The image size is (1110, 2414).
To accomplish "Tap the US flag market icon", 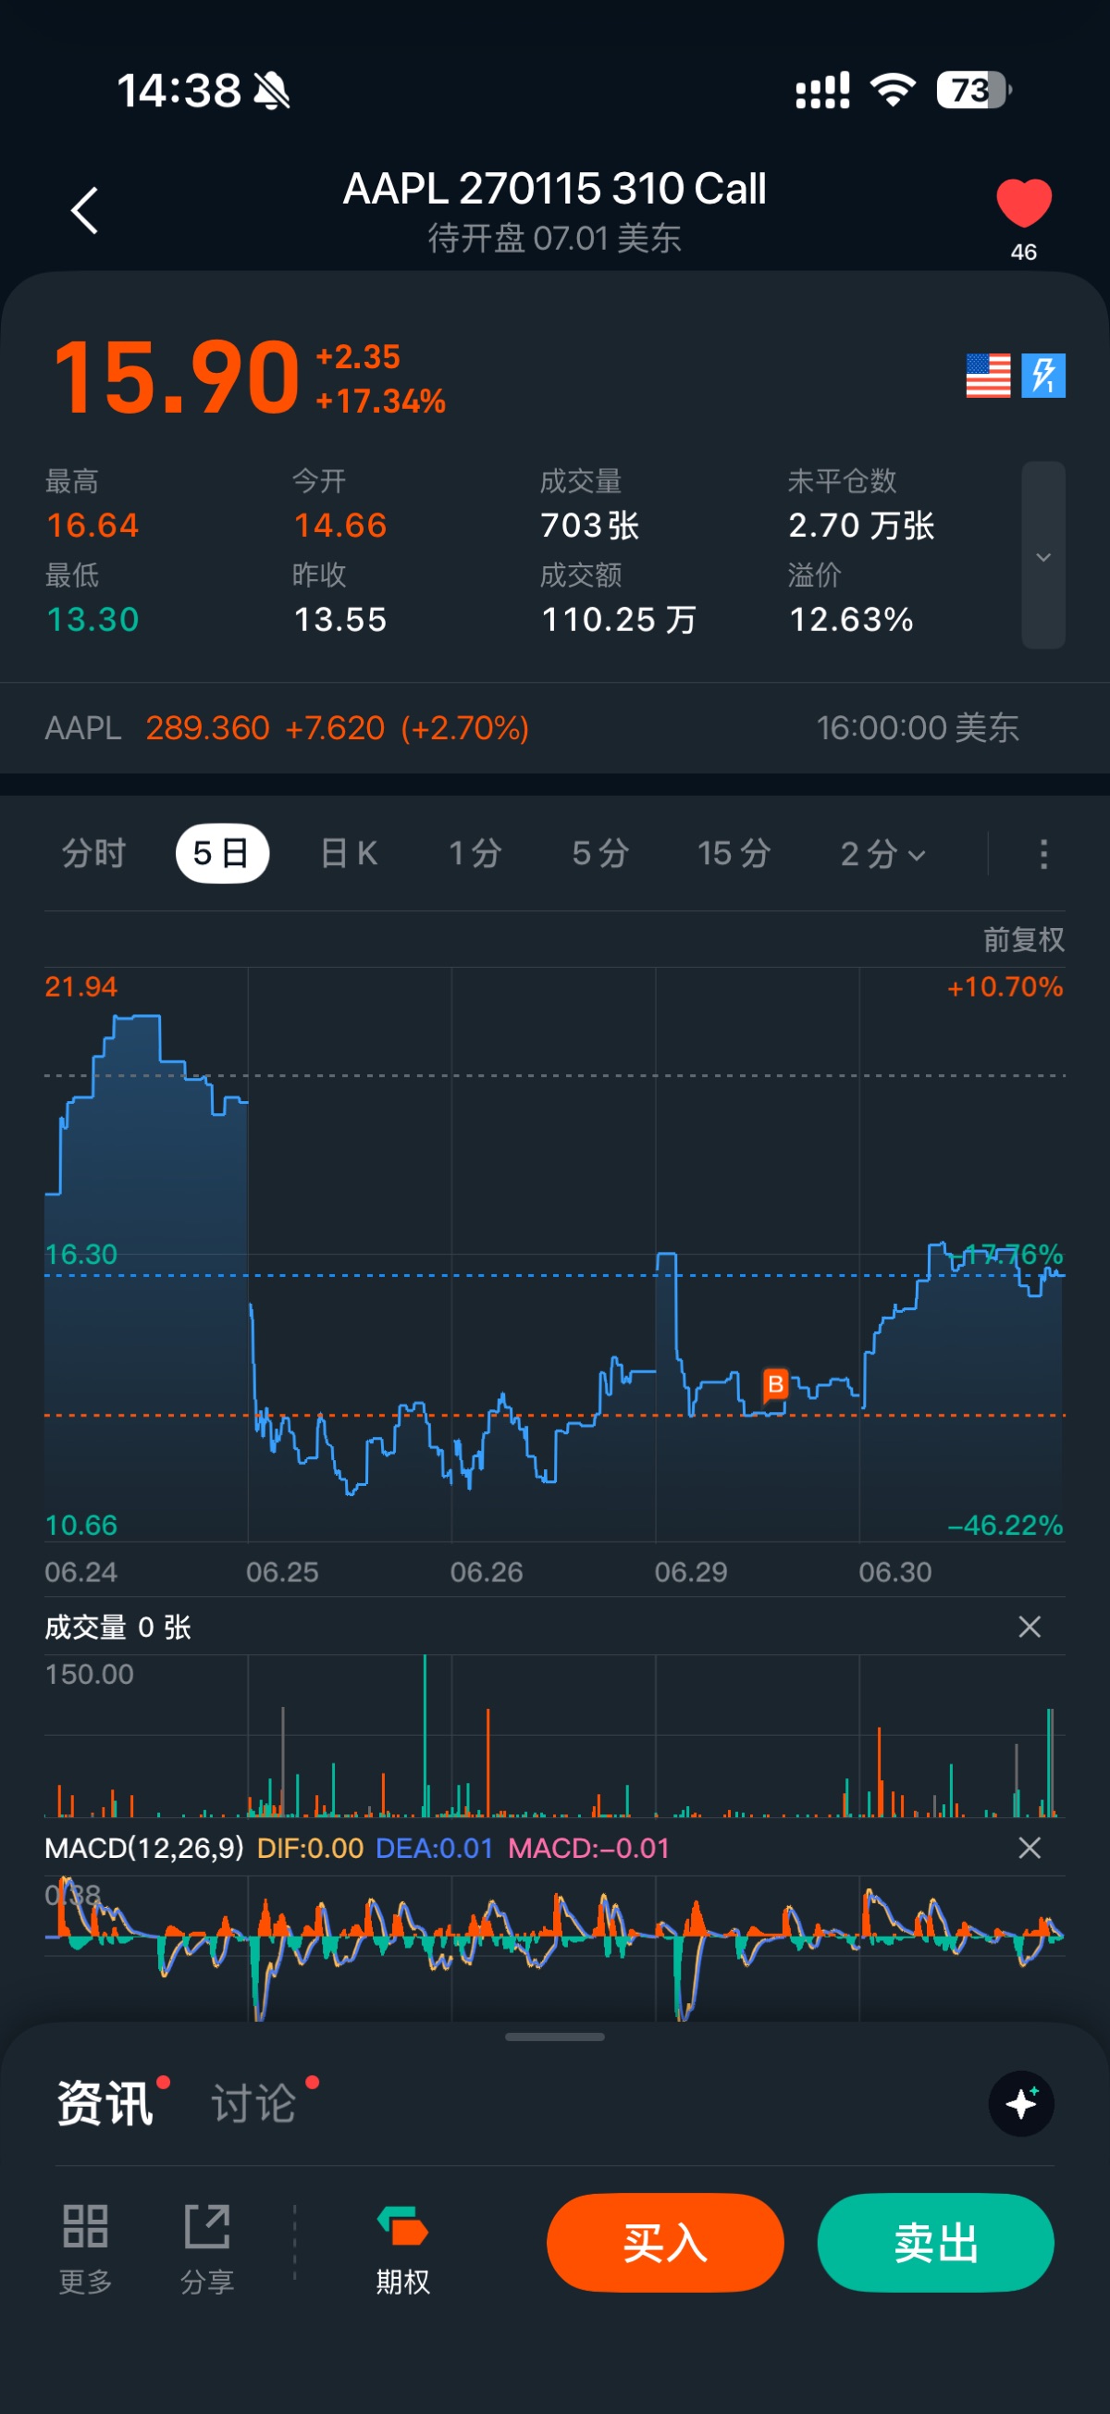I will click(988, 376).
